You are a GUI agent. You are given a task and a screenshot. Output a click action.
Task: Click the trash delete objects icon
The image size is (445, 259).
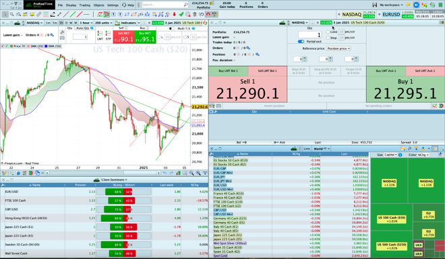tap(195, 14)
